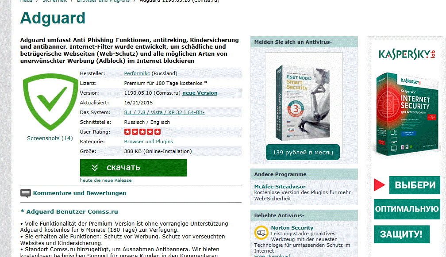Click the five-star user rating
The width and height of the screenshot is (446, 257).
(x=142, y=132)
